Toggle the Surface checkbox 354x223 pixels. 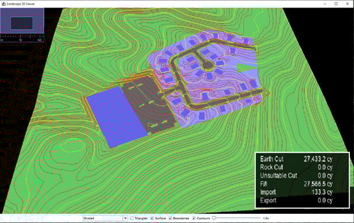[152, 218]
